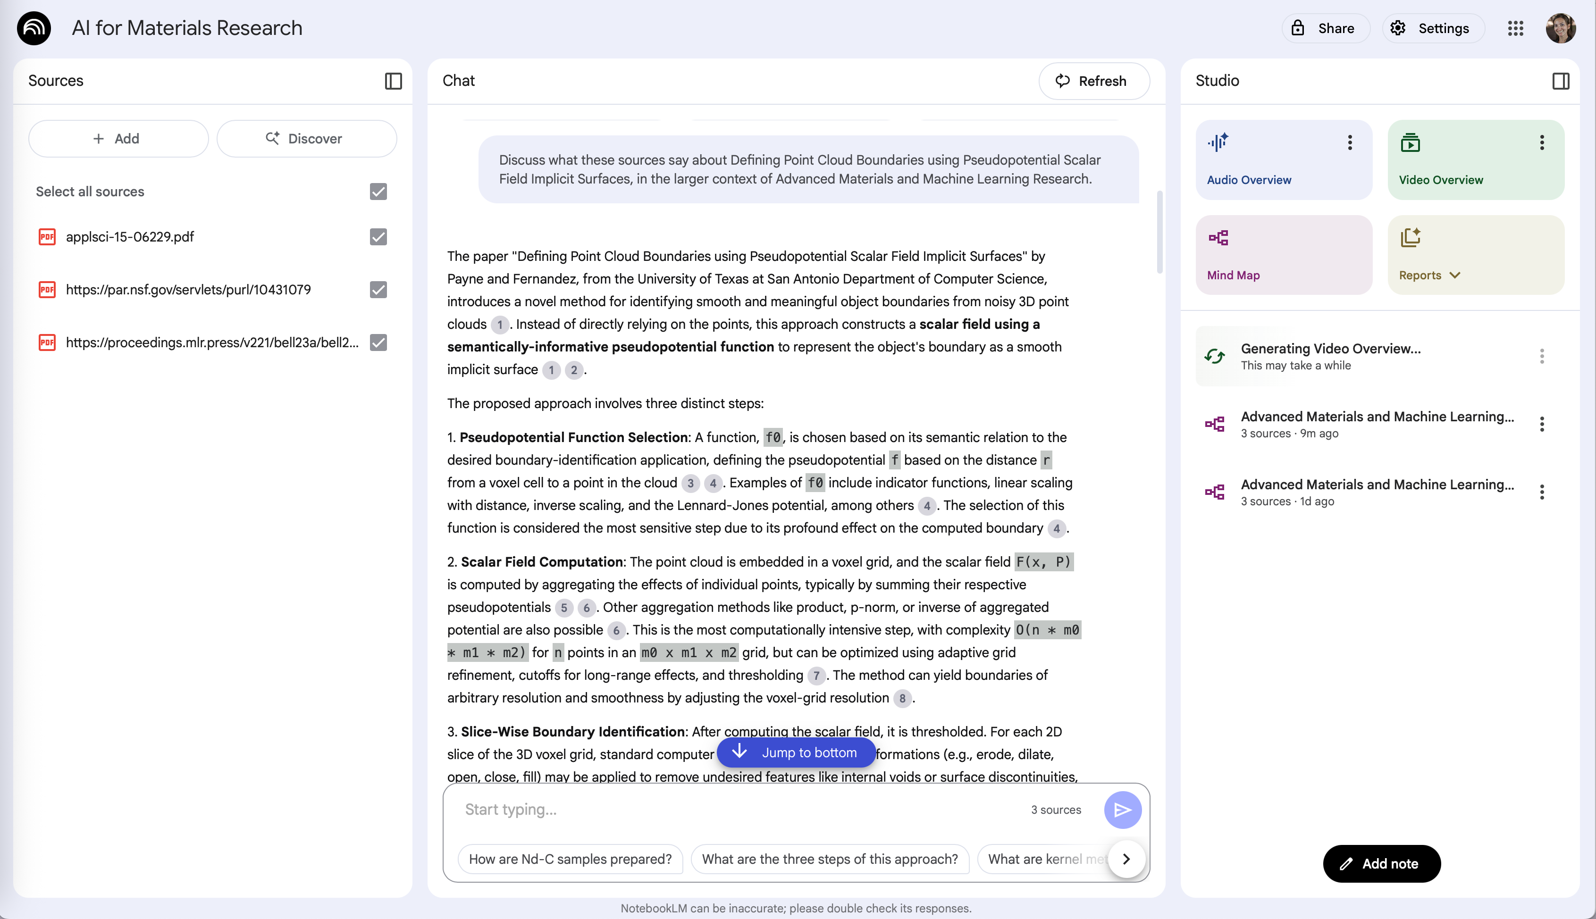Uncheck the par.nsf.gov source checkbox

378,290
